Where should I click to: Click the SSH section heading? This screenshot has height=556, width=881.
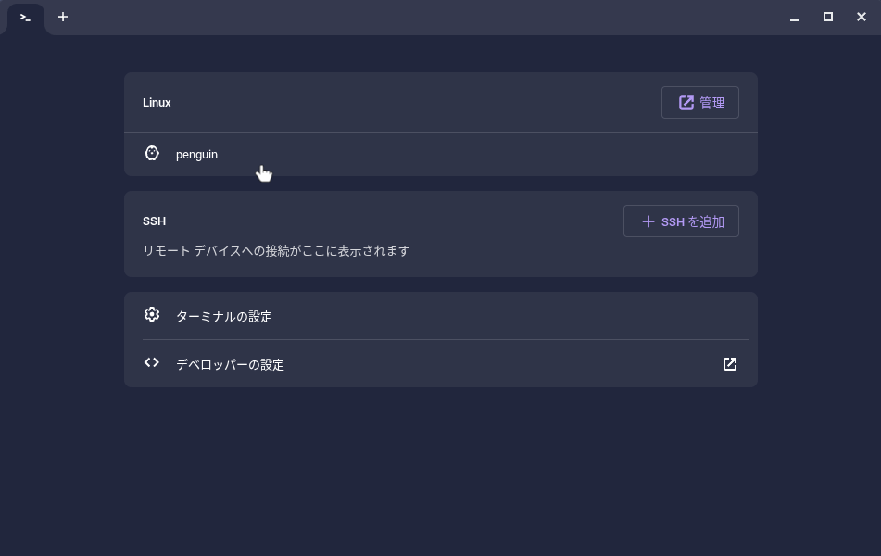(154, 221)
